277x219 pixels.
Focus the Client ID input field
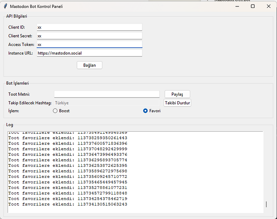tap(89, 27)
